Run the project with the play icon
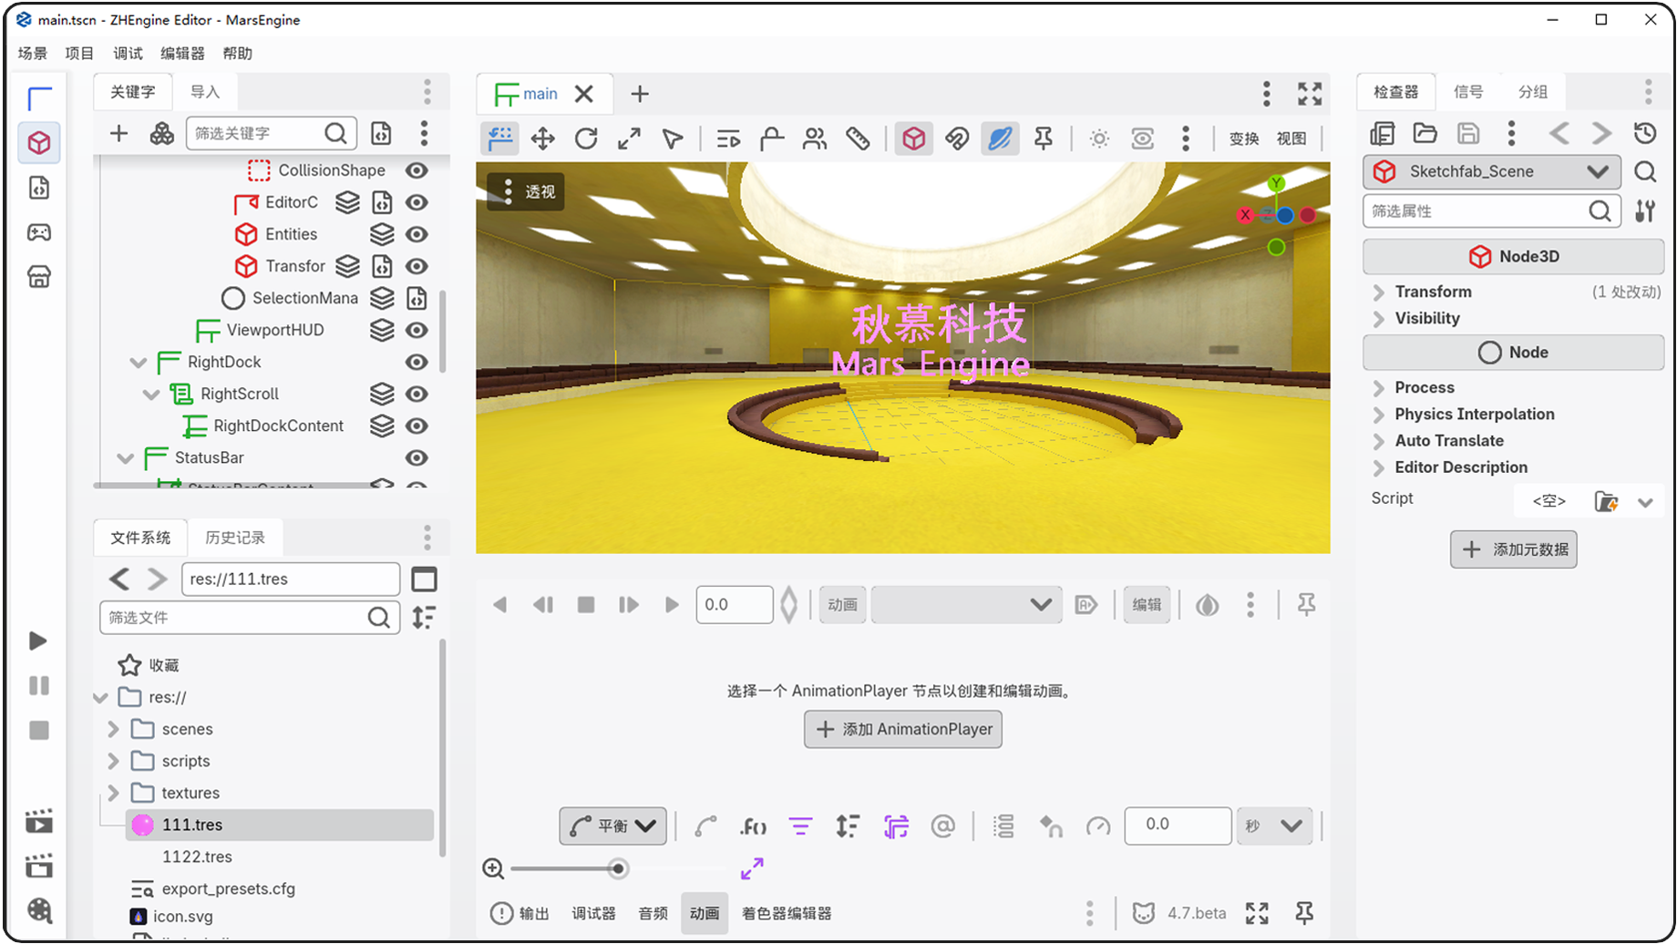Image resolution: width=1677 pixels, height=944 pixels. 38,641
